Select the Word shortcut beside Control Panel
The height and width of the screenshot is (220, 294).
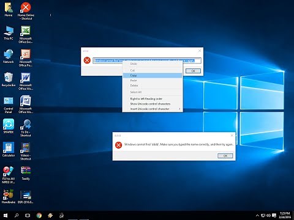point(26,105)
